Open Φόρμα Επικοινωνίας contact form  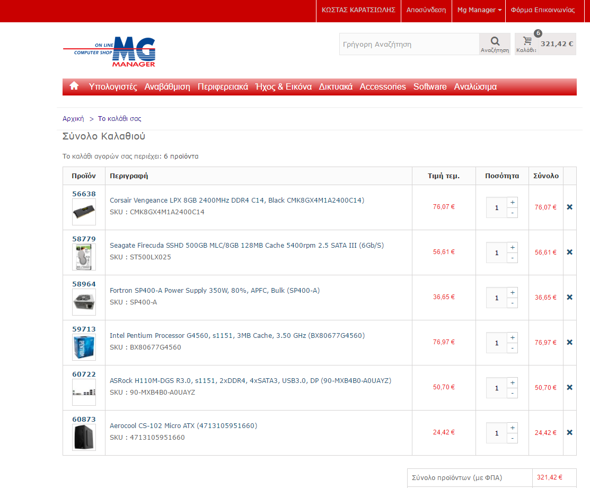coord(543,10)
